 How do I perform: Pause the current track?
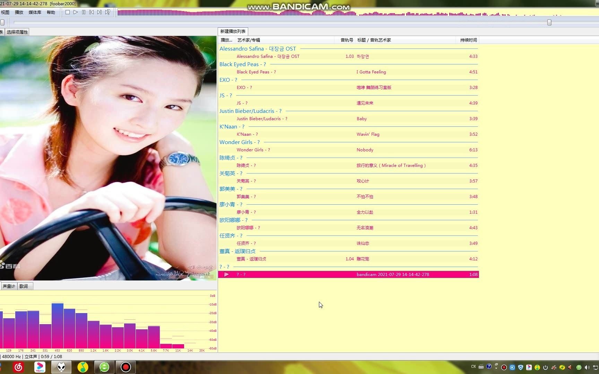(x=84, y=12)
